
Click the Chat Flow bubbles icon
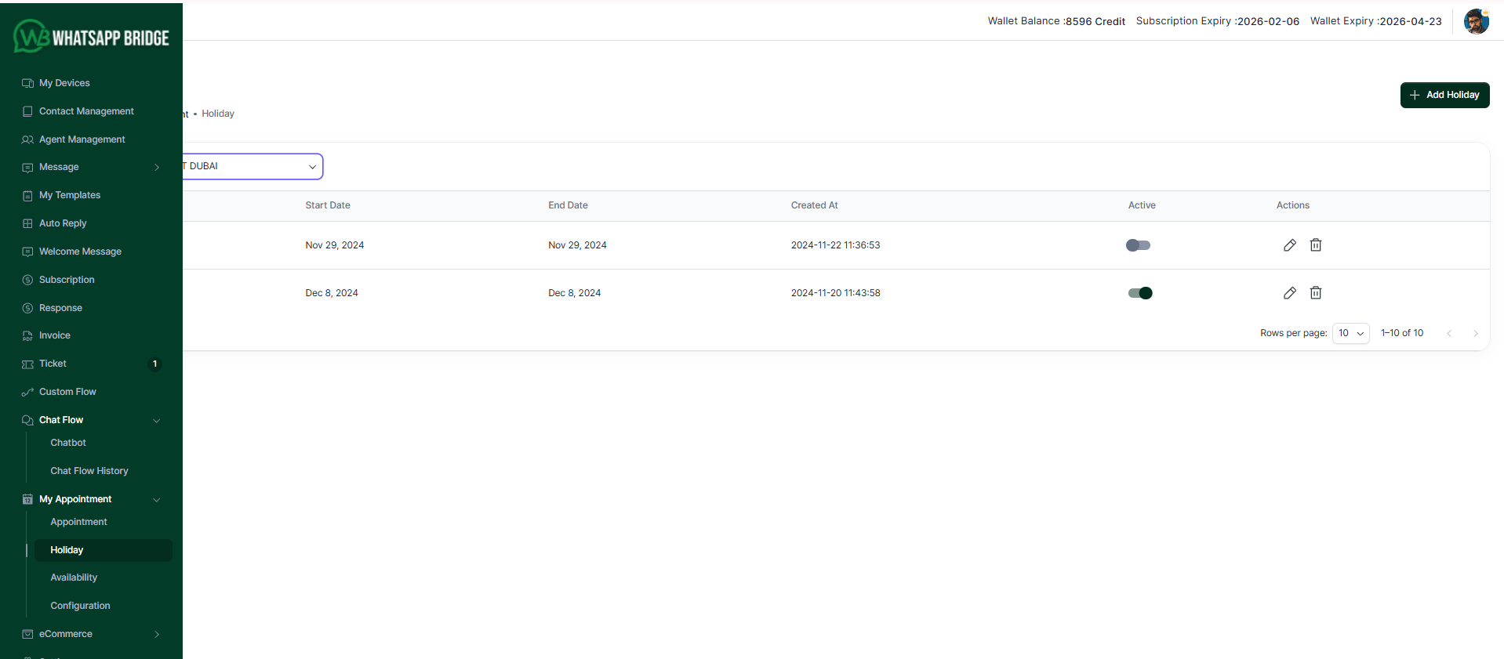(27, 420)
